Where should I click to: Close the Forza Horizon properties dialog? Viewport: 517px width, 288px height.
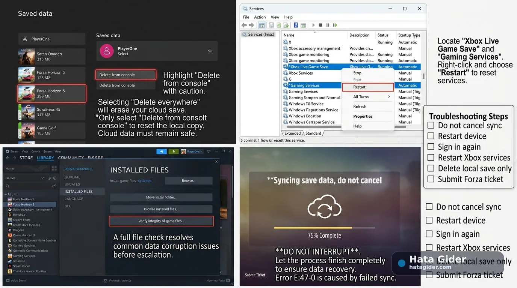[216, 162]
